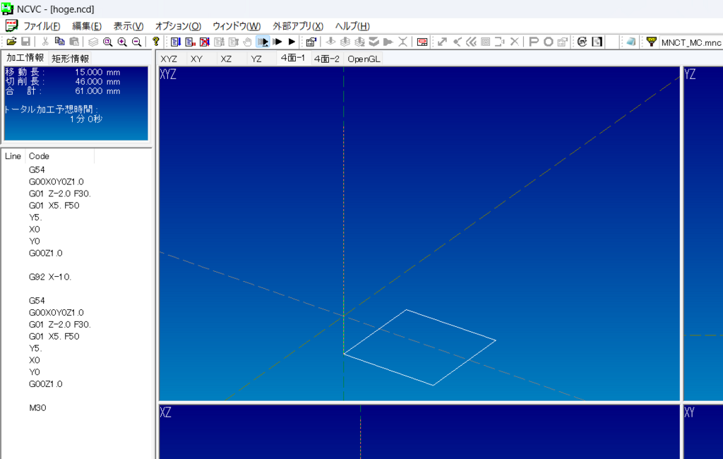Select the XZ view tab

tap(226, 59)
